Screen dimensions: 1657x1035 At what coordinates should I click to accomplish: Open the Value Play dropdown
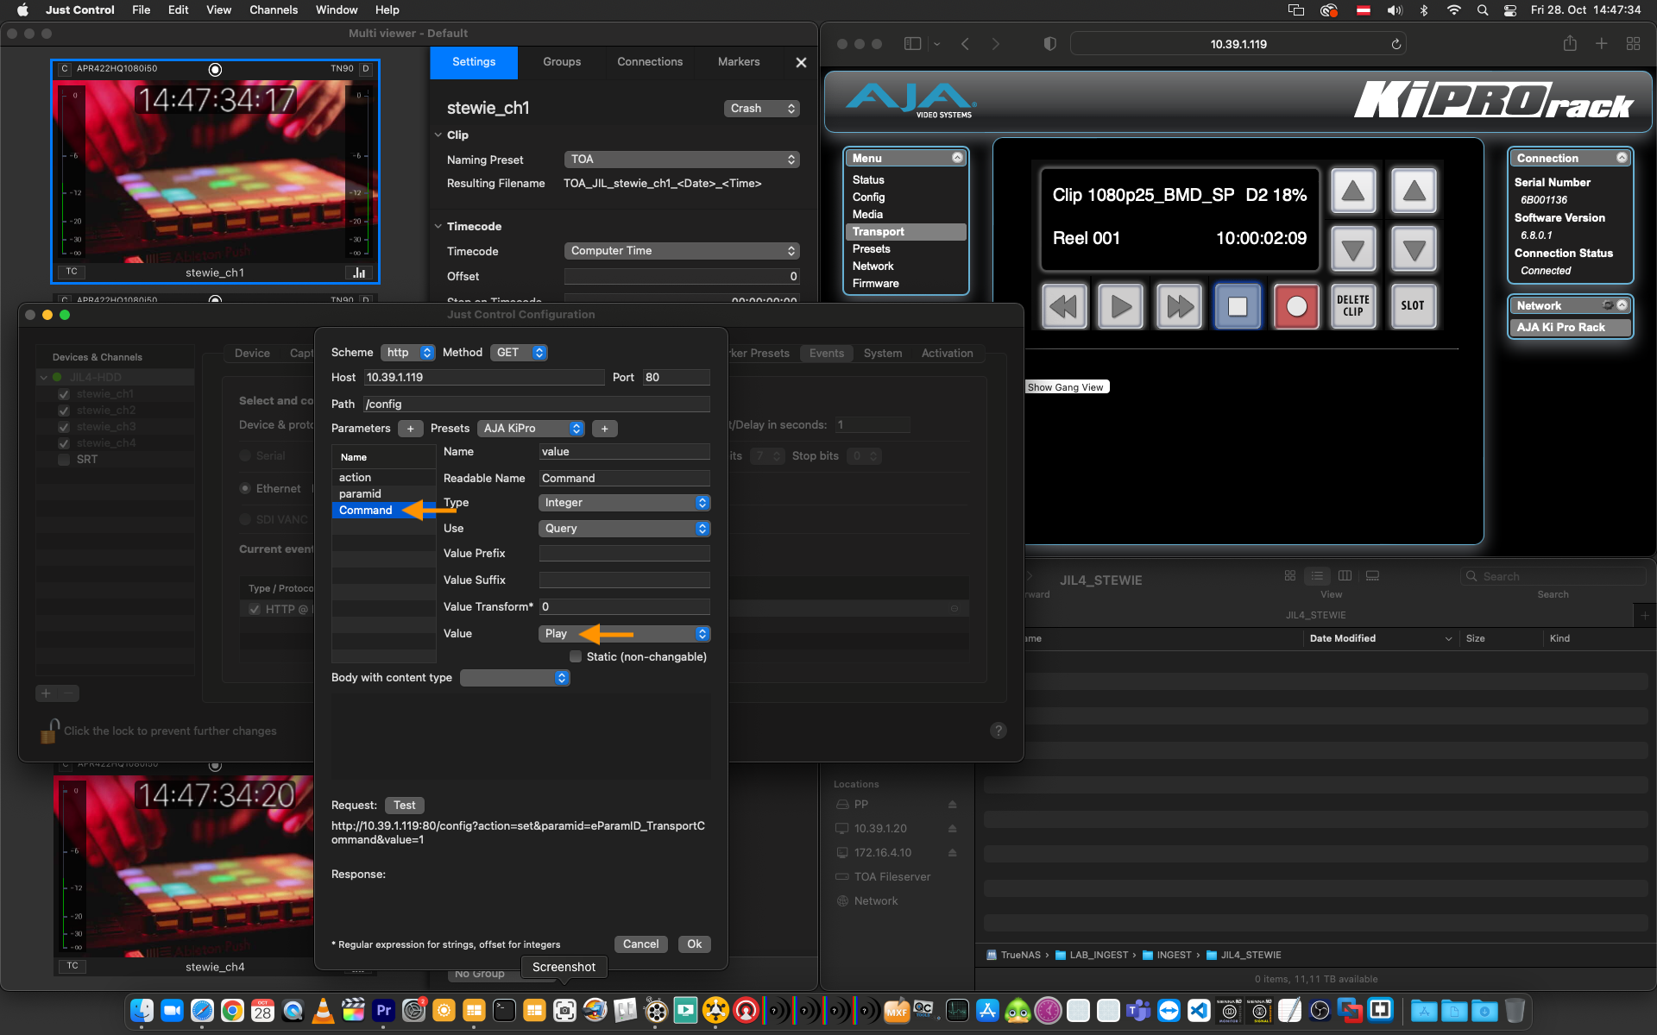click(x=624, y=634)
